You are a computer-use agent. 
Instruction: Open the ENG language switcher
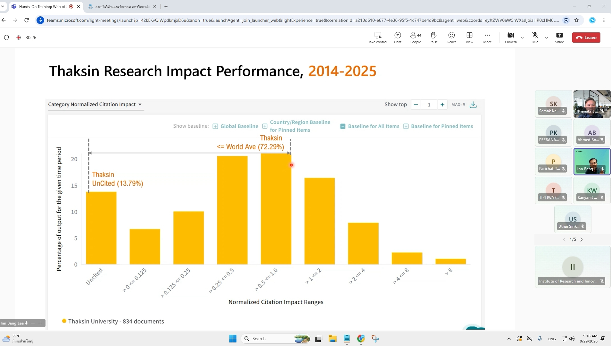click(552, 339)
